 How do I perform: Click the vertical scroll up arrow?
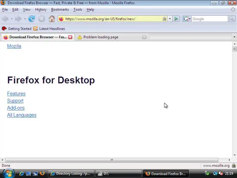tap(234, 44)
